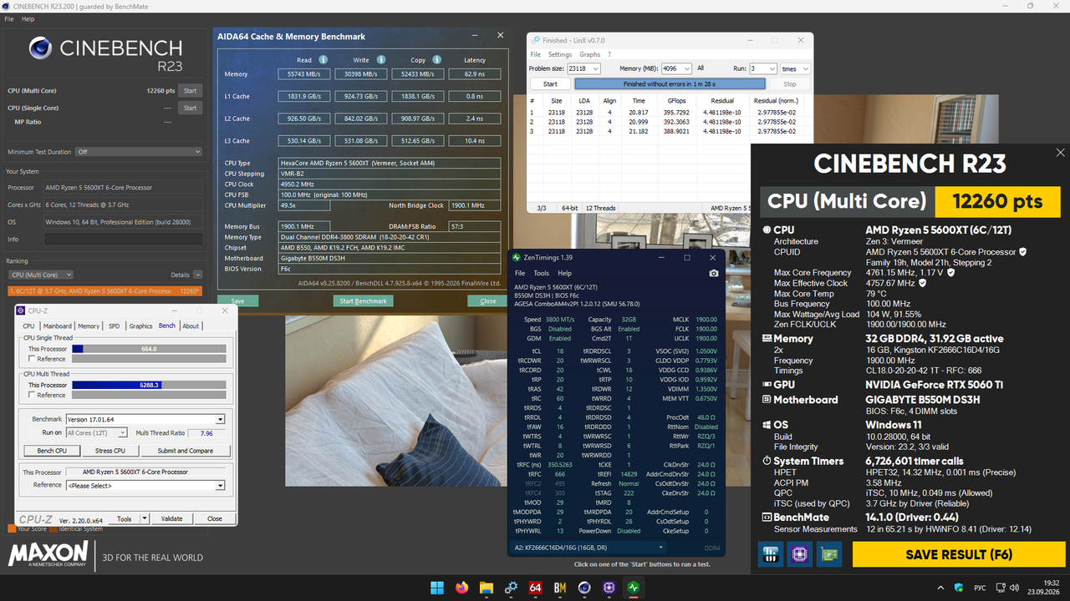1070x601 pixels.
Task: Open BenchMate CPU chip info icon
Action: 800,553
